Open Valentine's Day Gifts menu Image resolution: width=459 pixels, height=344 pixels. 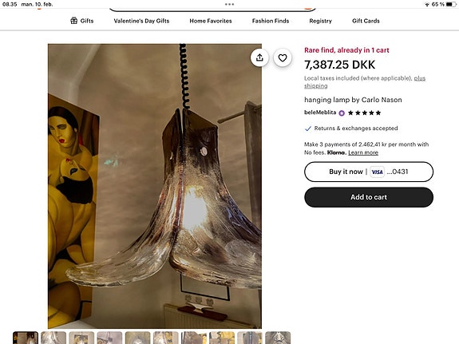pyautogui.click(x=141, y=21)
